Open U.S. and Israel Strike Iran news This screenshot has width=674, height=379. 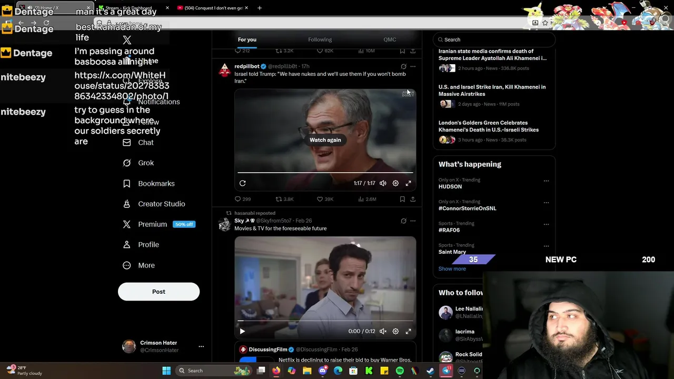pyautogui.click(x=492, y=91)
